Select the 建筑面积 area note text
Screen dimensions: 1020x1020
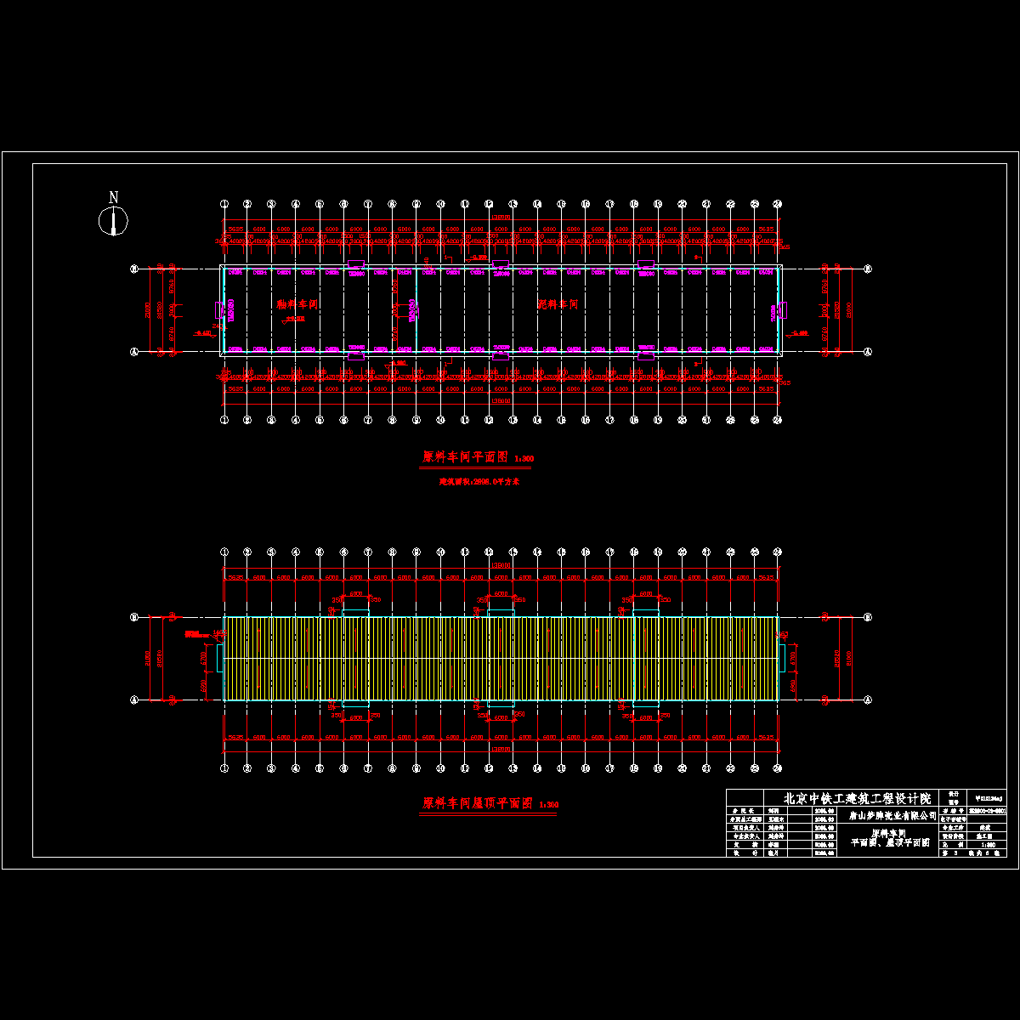(x=479, y=481)
